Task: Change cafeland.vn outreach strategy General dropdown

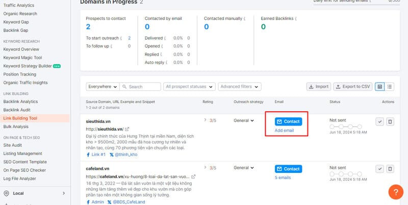Action: click(244, 168)
